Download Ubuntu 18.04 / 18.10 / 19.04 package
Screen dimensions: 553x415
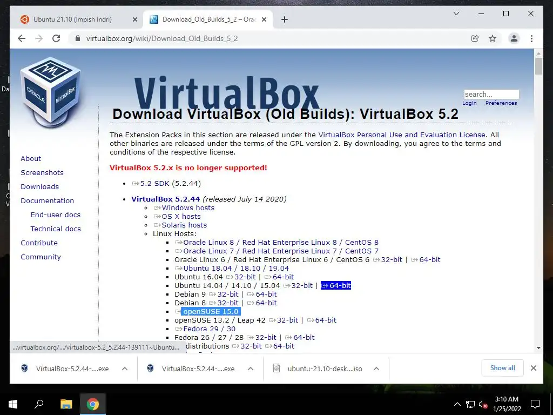(232, 268)
